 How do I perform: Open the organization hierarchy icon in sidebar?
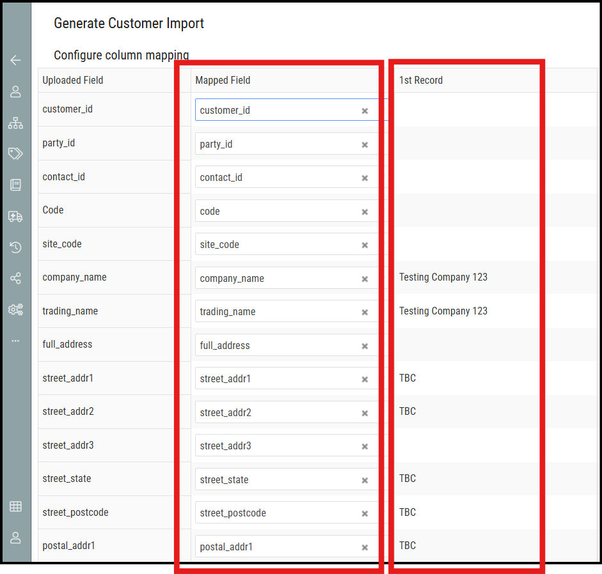pos(15,123)
